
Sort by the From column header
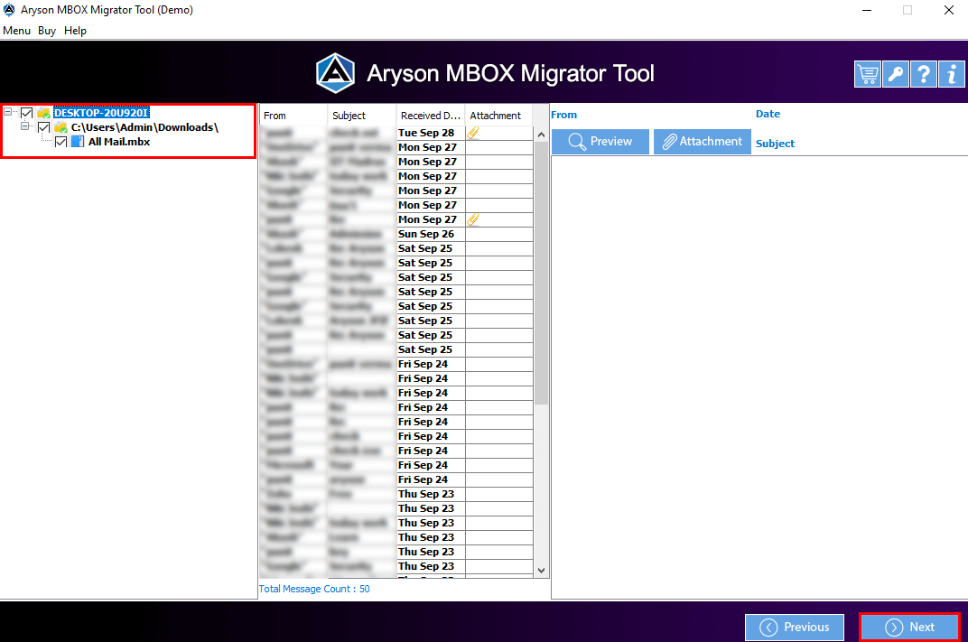tap(293, 116)
